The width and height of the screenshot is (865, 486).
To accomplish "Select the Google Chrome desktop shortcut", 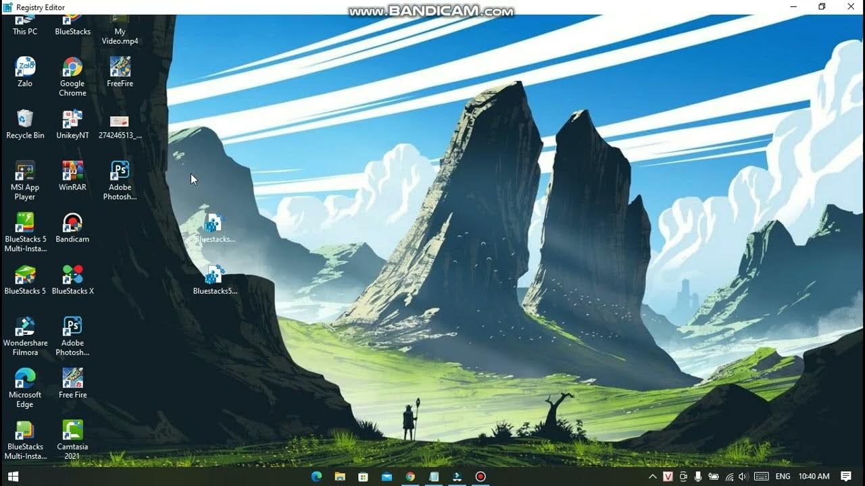I will [x=72, y=76].
